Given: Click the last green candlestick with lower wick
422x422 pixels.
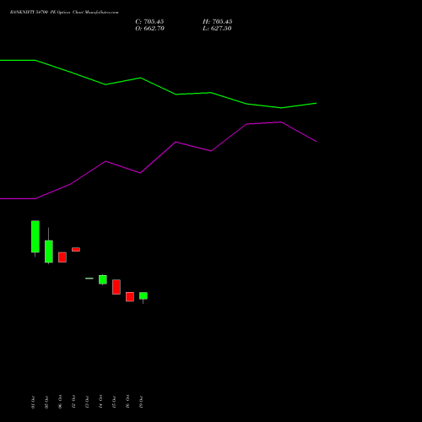Looking at the screenshot, I should pyautogui.click(x=143, y=296).
